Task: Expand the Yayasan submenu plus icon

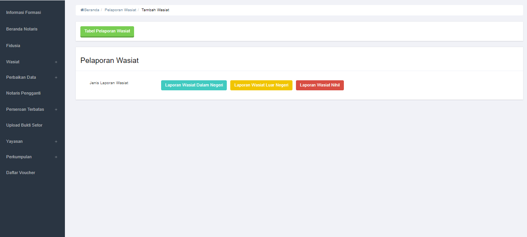Action: click(56, 142)
